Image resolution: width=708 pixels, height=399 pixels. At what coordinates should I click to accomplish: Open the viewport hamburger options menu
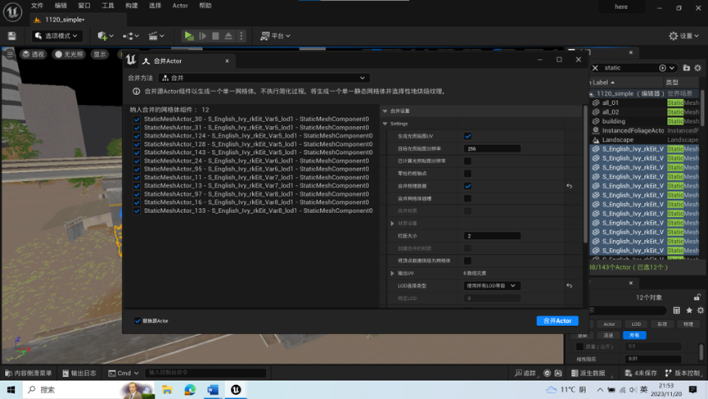pos(10,54)
